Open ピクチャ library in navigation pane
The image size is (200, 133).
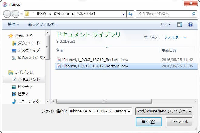tap(25, 87)
